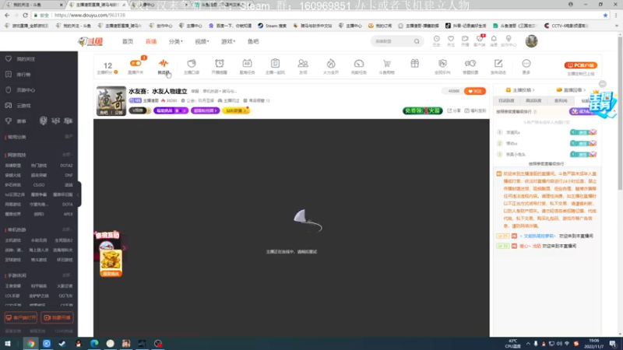
Task: Select the 直播 live tab
Action: [150, 41]
